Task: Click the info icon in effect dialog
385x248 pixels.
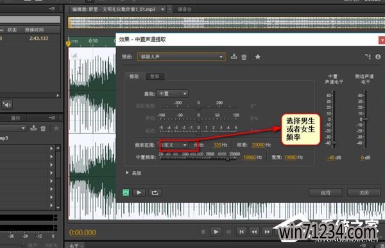Action: click(378, 57)
